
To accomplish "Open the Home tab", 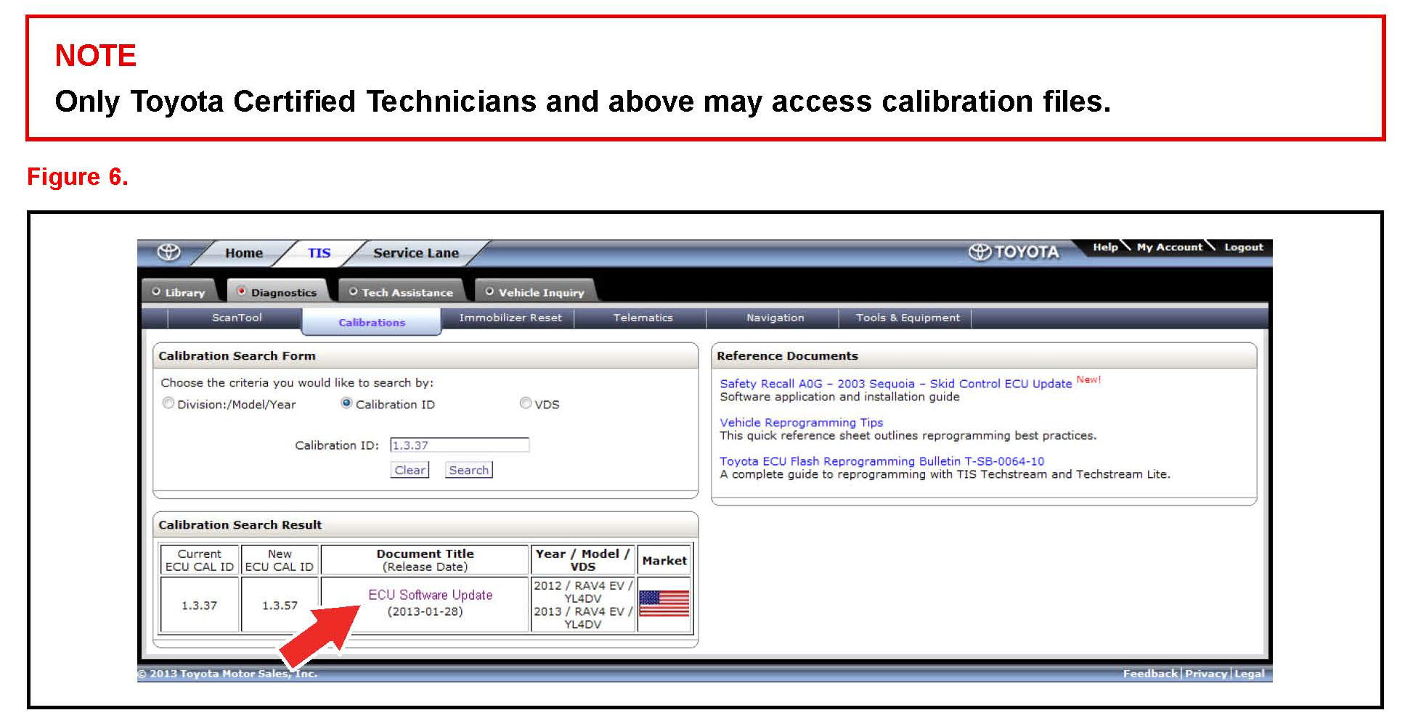I will point(243,253).
